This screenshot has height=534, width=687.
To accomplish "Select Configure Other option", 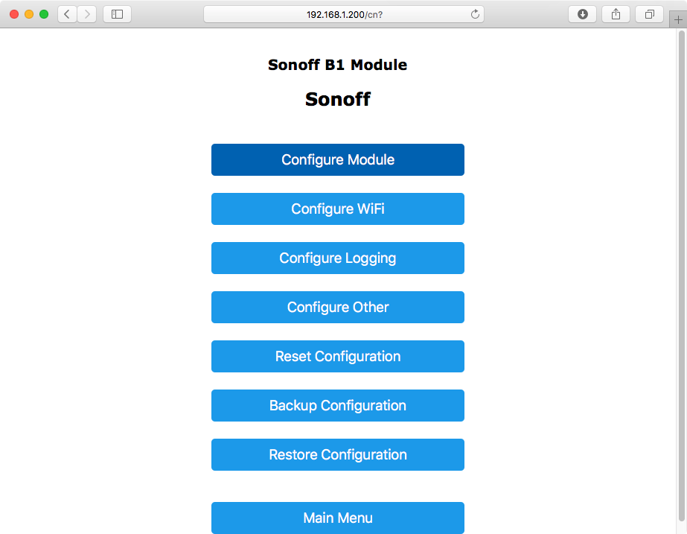I will pyautogui.click(x=338, y=307).
